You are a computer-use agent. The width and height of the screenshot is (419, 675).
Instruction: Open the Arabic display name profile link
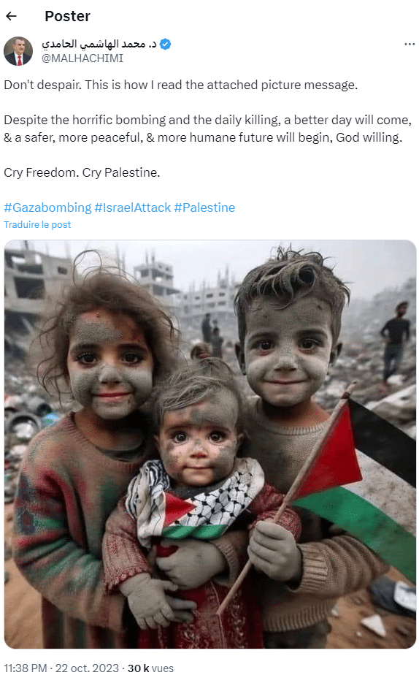(x=99, y=44)
